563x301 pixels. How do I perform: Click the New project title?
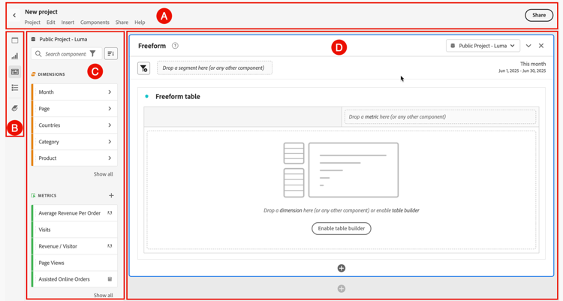pyautogui.click(x=41, y=12)
